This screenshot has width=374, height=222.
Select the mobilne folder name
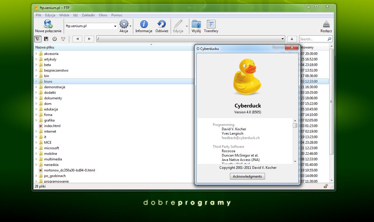(51, 154)
